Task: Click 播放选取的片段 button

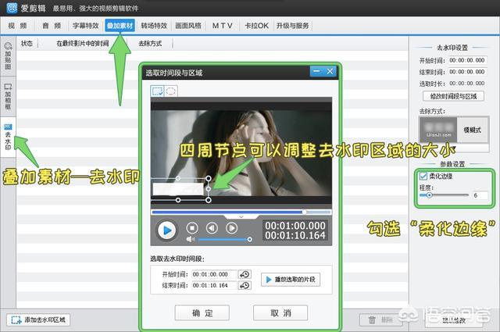Action: click(x=291, y=280)
